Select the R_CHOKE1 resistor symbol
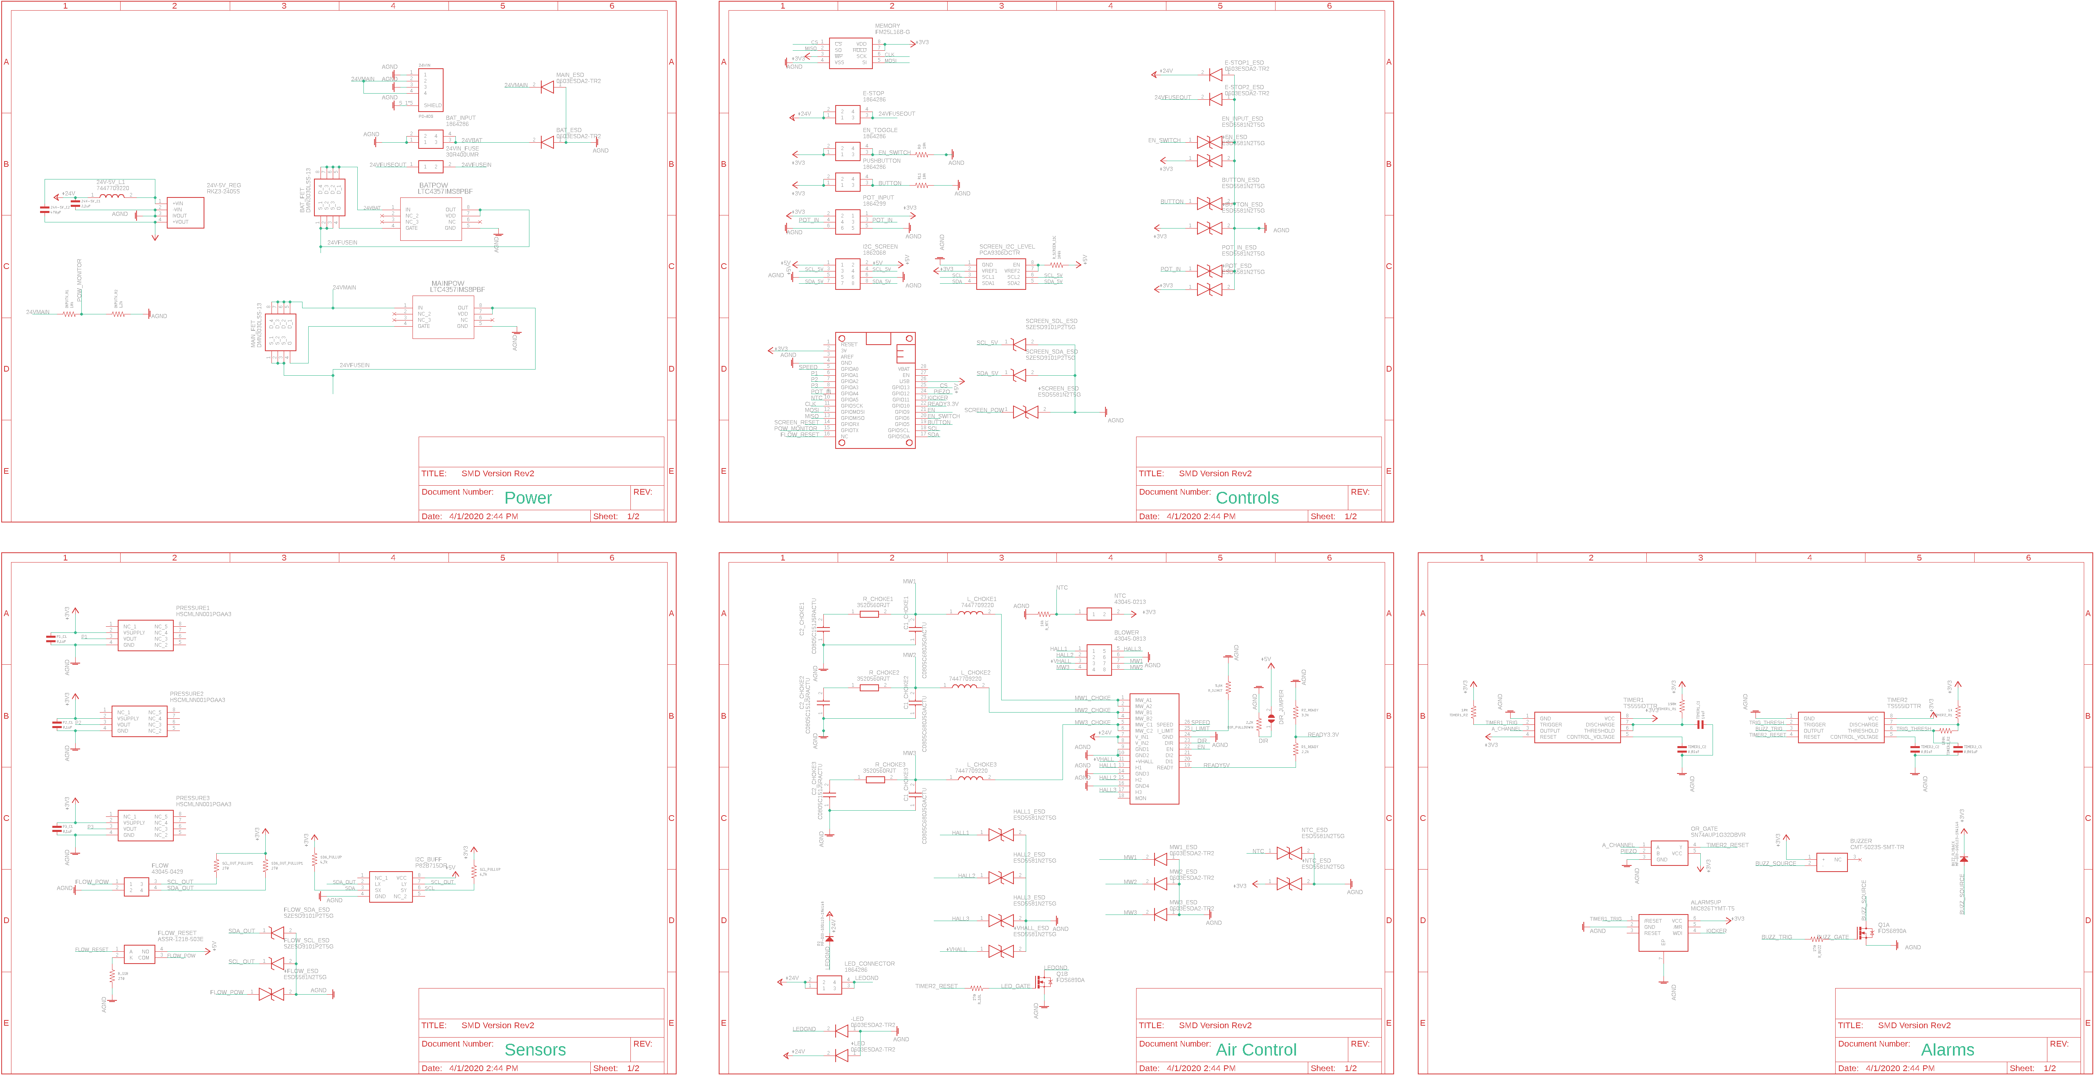This screenshot has height=1076, width=2094. click(x=869, y=614)
